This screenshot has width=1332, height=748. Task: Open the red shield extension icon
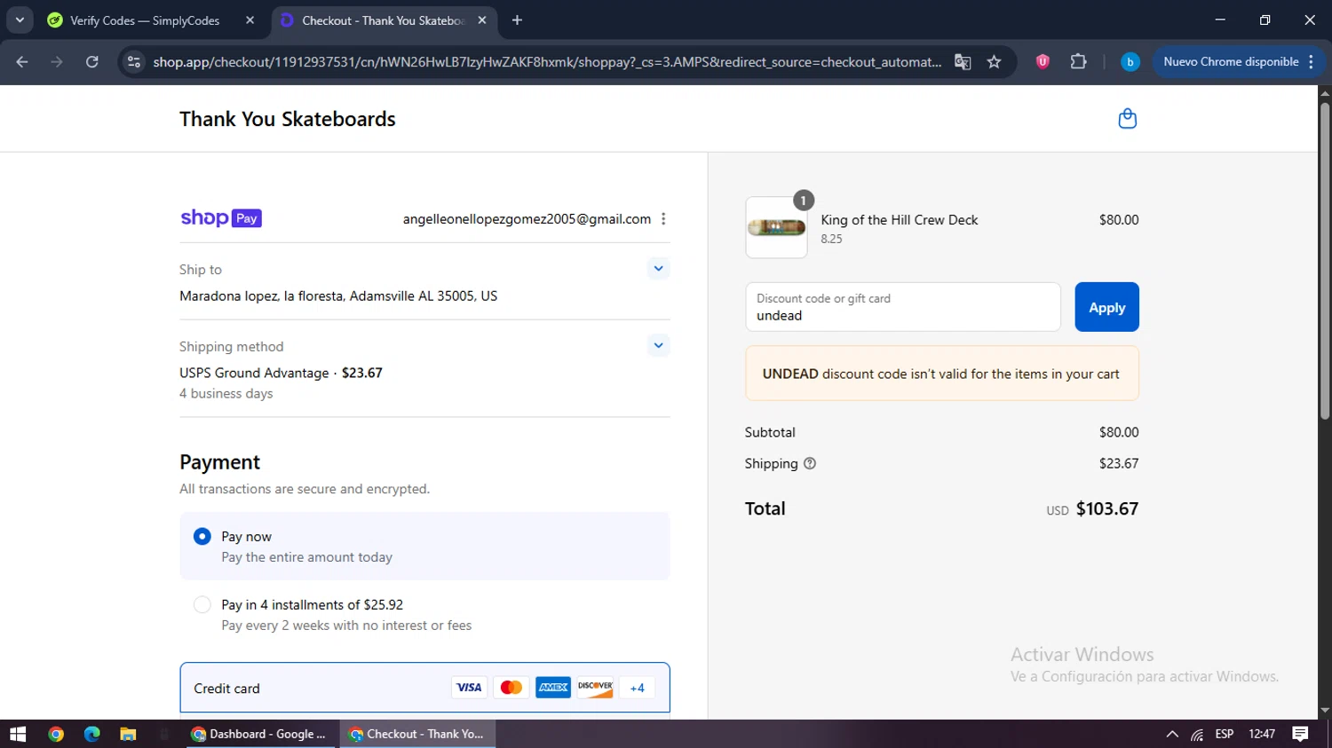click(1043, 62)
